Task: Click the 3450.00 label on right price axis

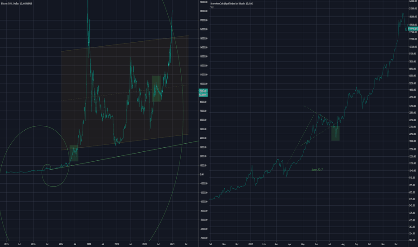Action: [413, 106]
